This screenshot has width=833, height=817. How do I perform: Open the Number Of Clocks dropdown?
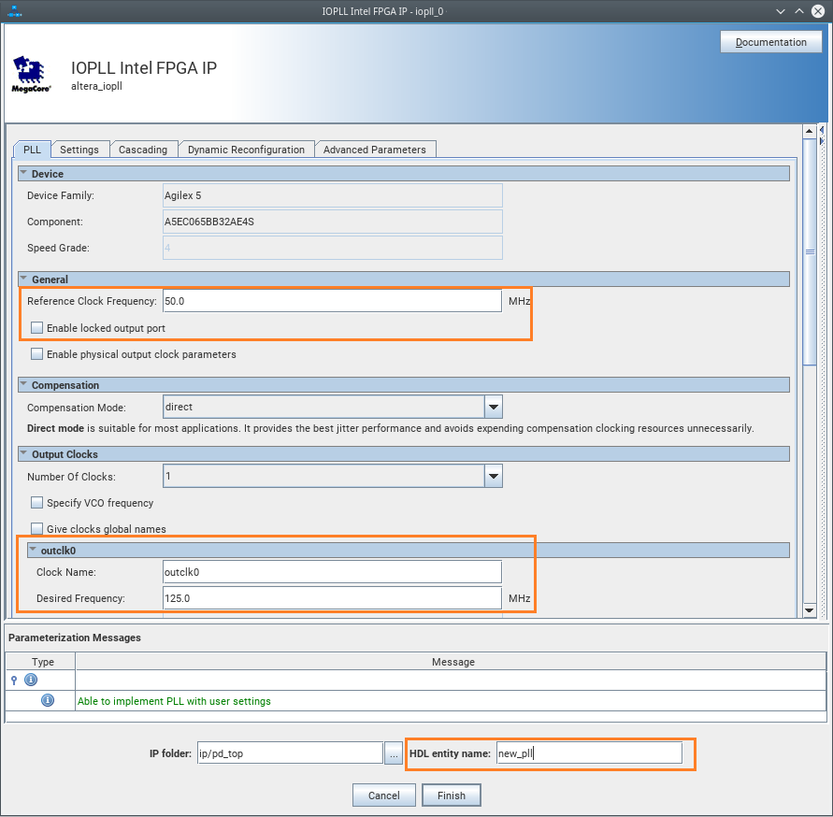click(x=493, y=477)
